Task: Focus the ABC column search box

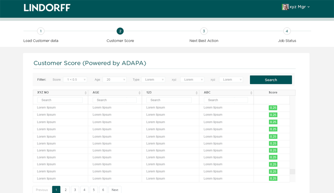Action: pos(226,100)
